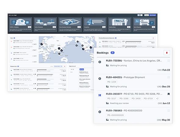
Task: Click the blue date chip in calendar widget
Action: coord(82,69)
